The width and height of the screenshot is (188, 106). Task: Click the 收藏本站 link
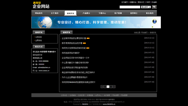click(133, 2)
